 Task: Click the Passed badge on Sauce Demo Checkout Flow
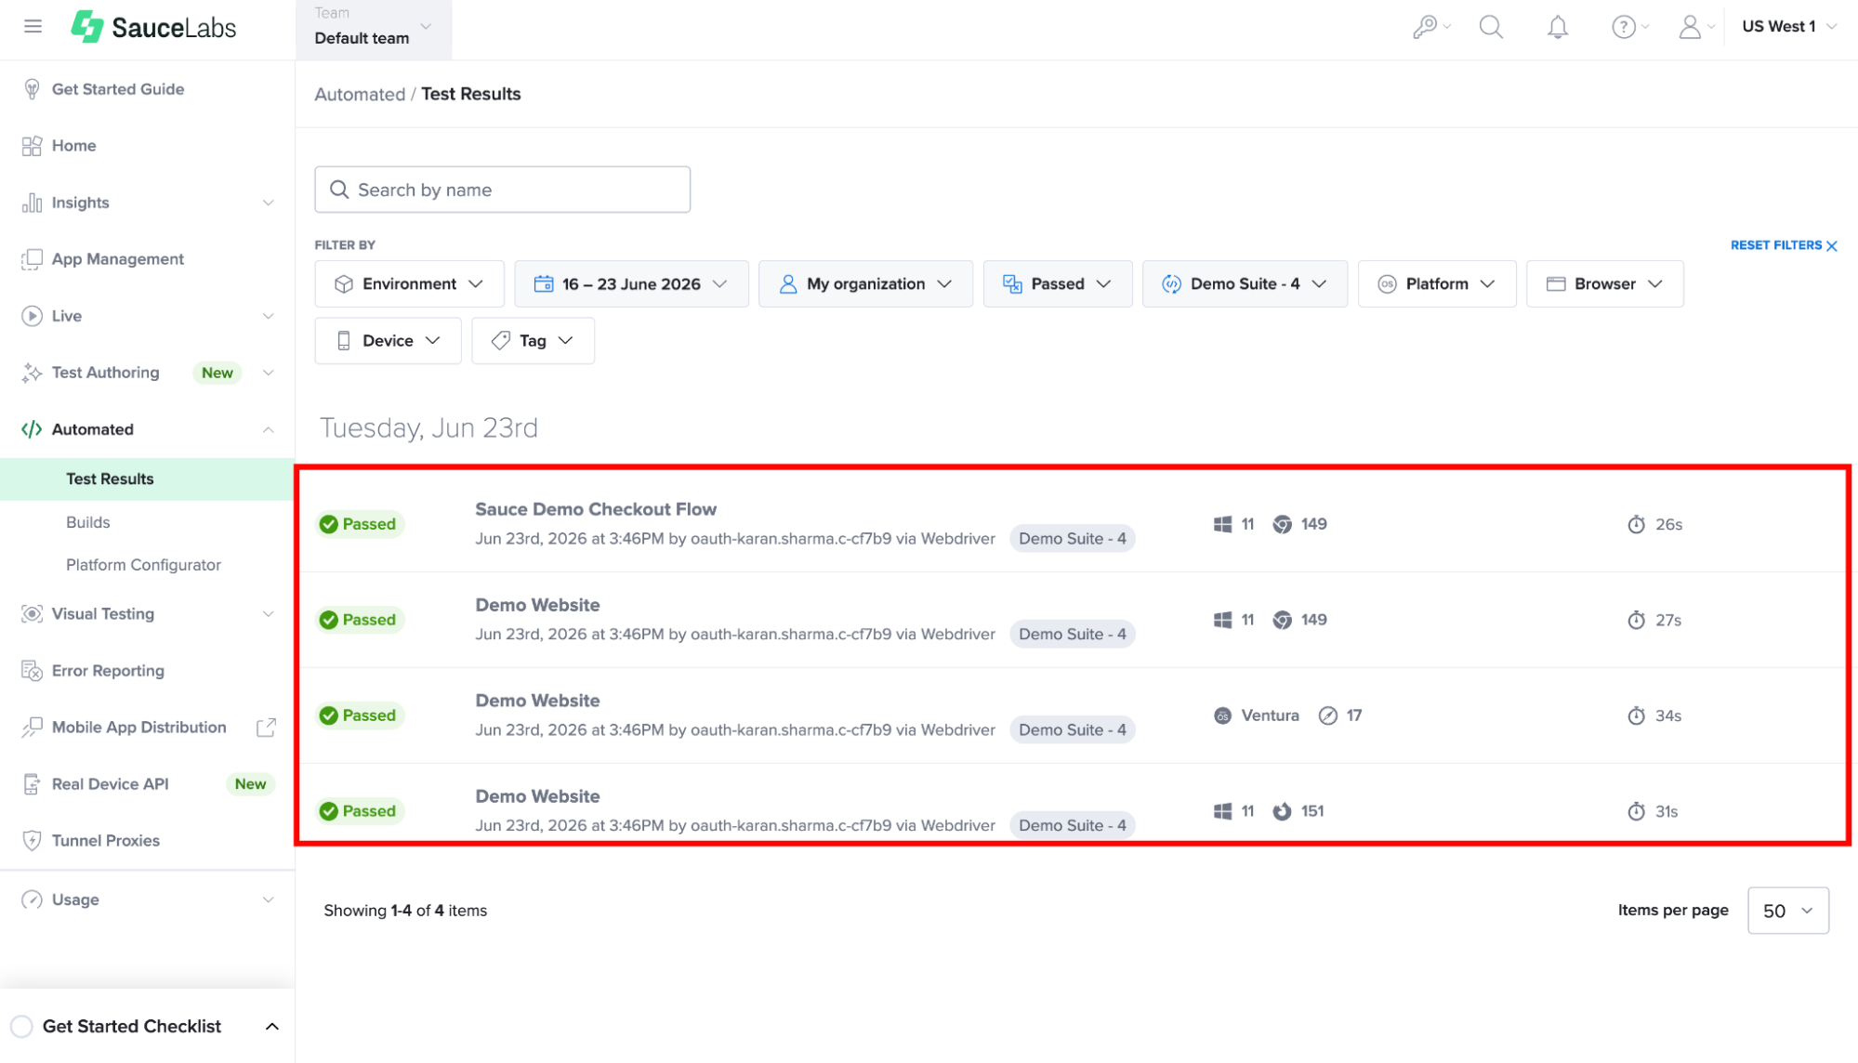tap(360, 524)
